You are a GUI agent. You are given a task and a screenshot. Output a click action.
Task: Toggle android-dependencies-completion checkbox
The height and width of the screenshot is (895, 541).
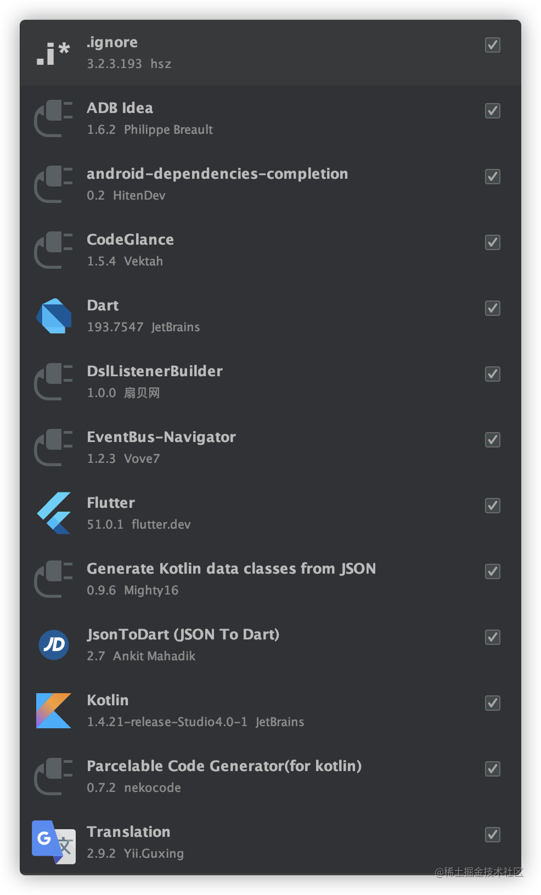[x=493, y=177]
